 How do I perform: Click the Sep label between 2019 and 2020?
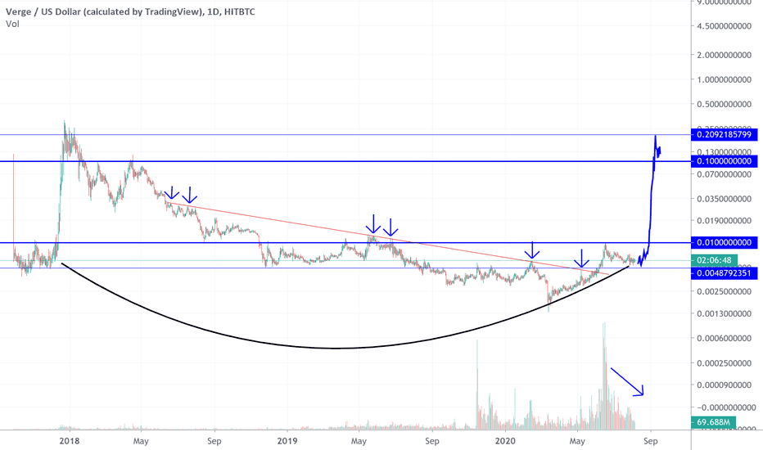pos(432,441)
